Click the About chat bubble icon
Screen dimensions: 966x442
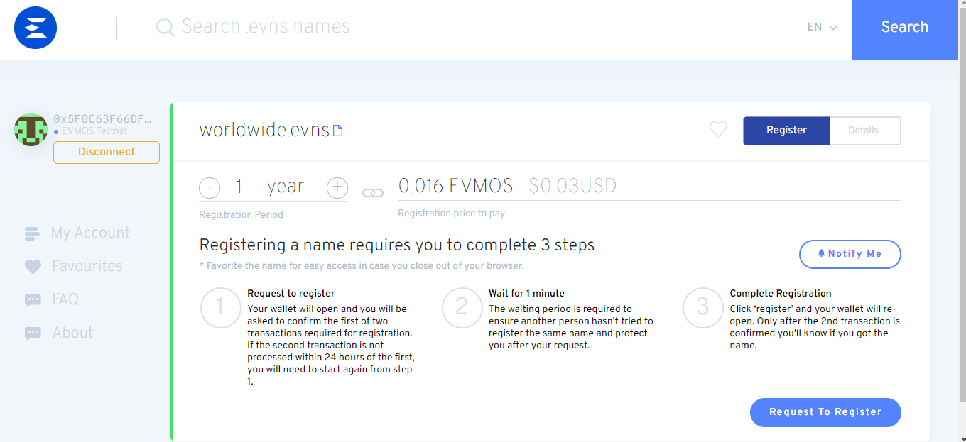point(33,333)
